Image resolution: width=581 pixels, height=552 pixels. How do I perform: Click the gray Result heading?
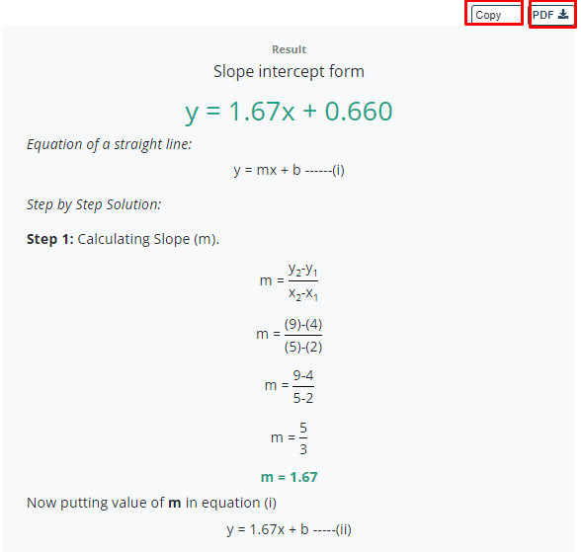pos(289,49)
